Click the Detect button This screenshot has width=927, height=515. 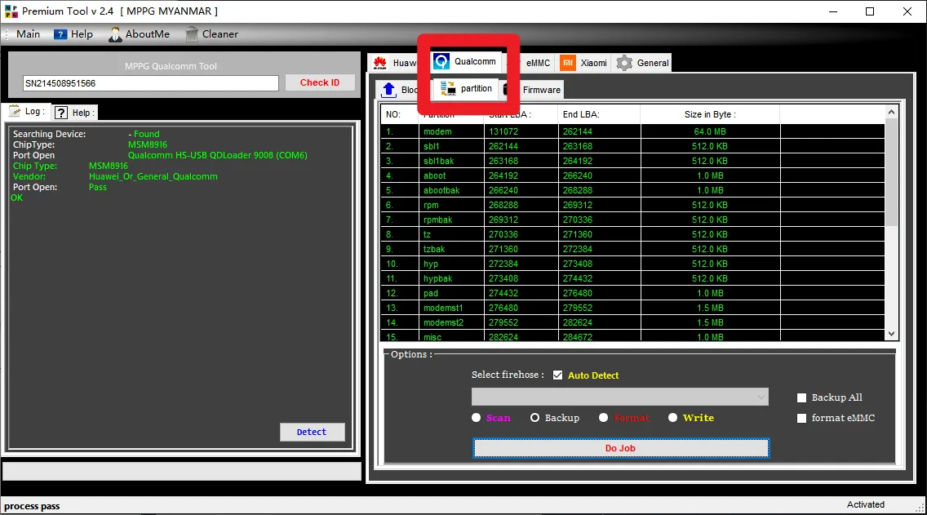(312, 433)
